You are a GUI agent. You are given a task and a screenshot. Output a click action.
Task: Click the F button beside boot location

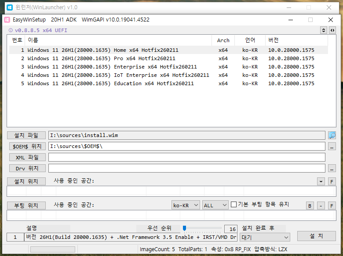point(332,206)
